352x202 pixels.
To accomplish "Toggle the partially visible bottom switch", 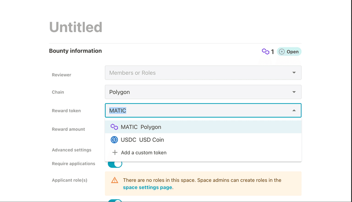I will (115, 201).
